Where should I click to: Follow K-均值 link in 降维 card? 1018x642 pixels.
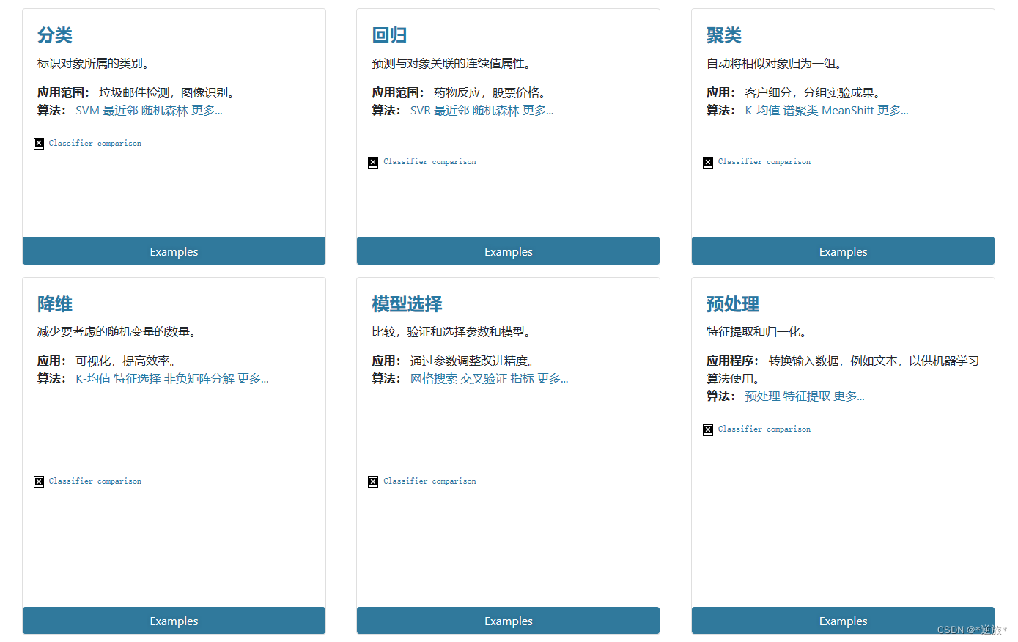tap(93, 379)
